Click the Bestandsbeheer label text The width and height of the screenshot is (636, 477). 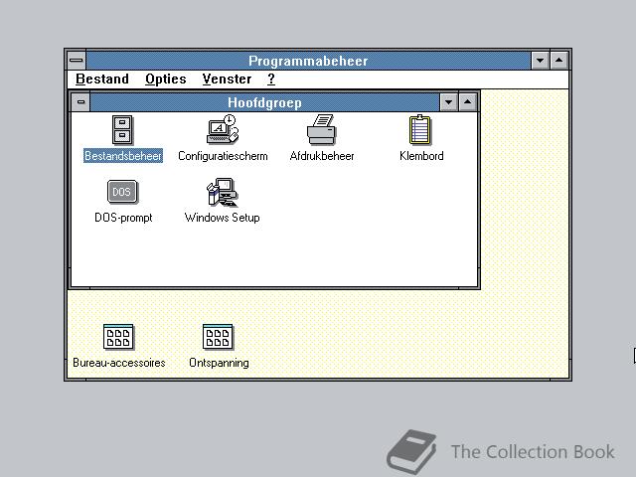click(x=123, y=156)
